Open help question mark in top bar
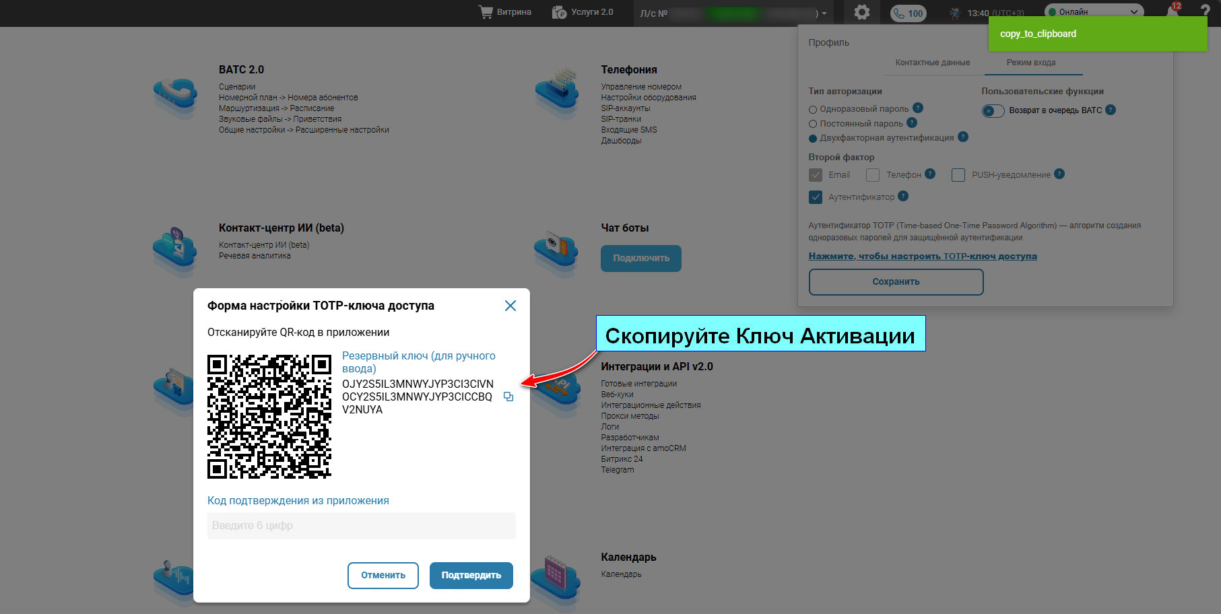Screen dimensions: 1221x614 [1206, 10]
